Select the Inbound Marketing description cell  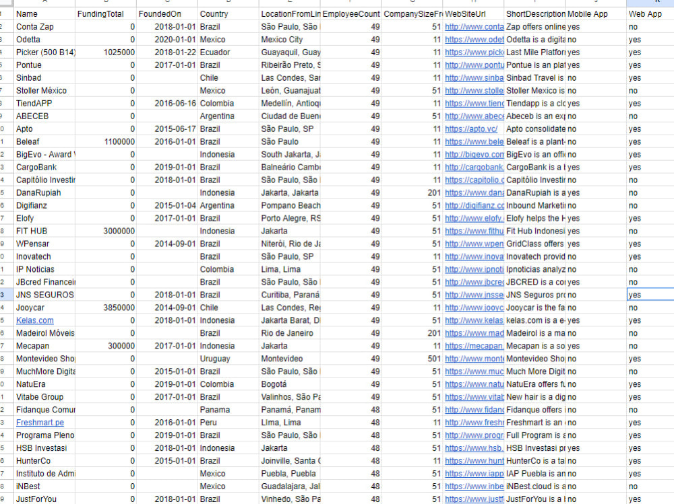pos(534,205)
